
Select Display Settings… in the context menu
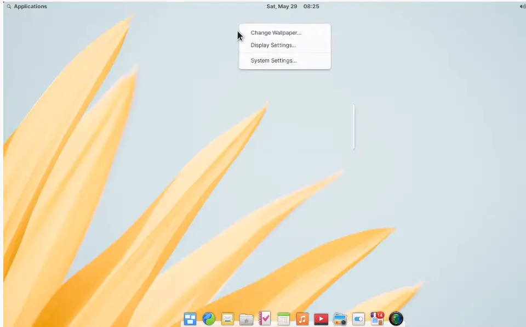(285, 45)
